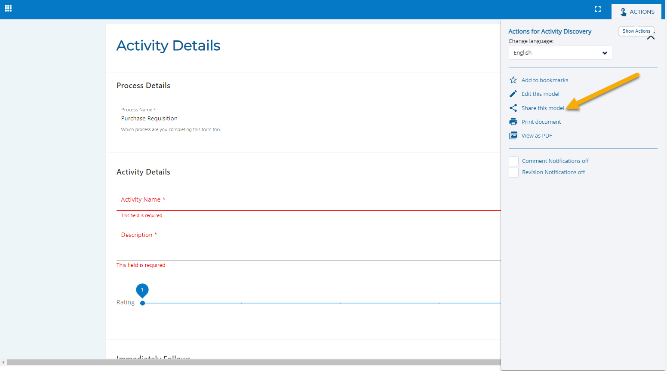Click the share model icon

coord(513,108)
